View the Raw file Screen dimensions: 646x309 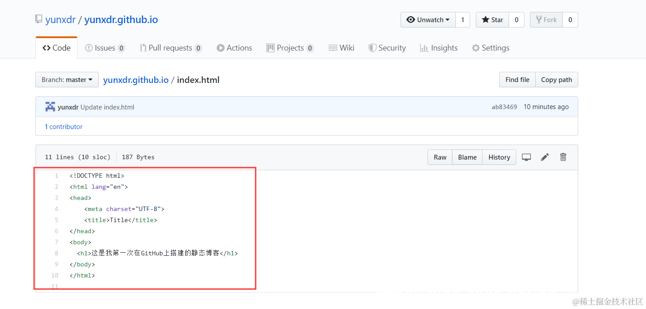click(440, 157)
